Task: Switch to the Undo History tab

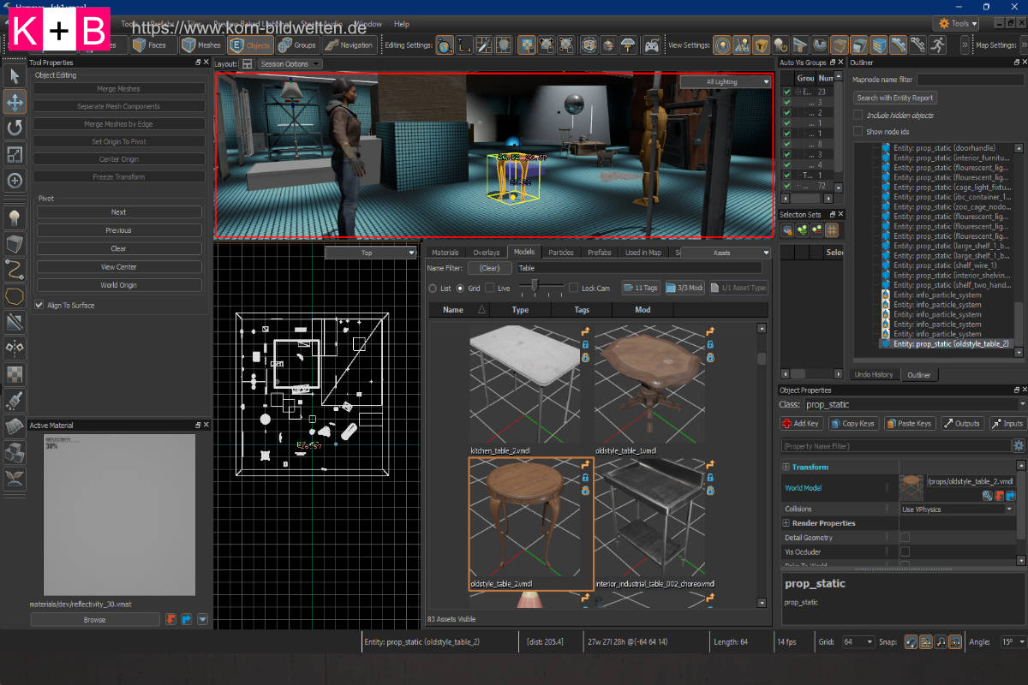Action: pyautogui.click(x=875, y=375)
